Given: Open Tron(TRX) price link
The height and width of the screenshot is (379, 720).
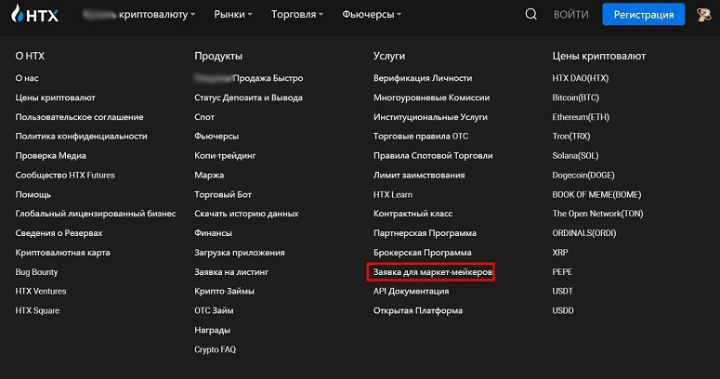Looking at the screenshot, I should click(571, 136).
